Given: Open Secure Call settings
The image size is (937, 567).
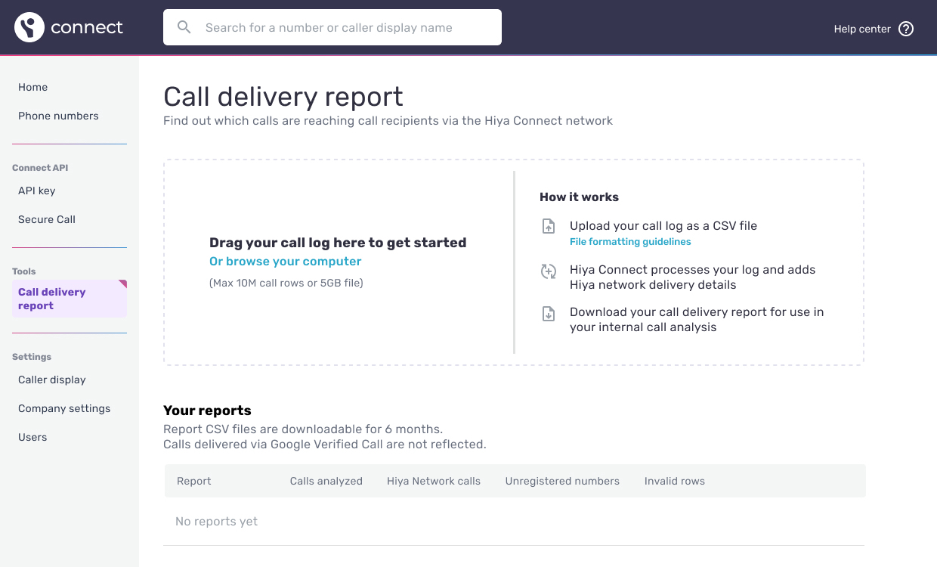Looking at the screenshot, I should pos(46,219).
